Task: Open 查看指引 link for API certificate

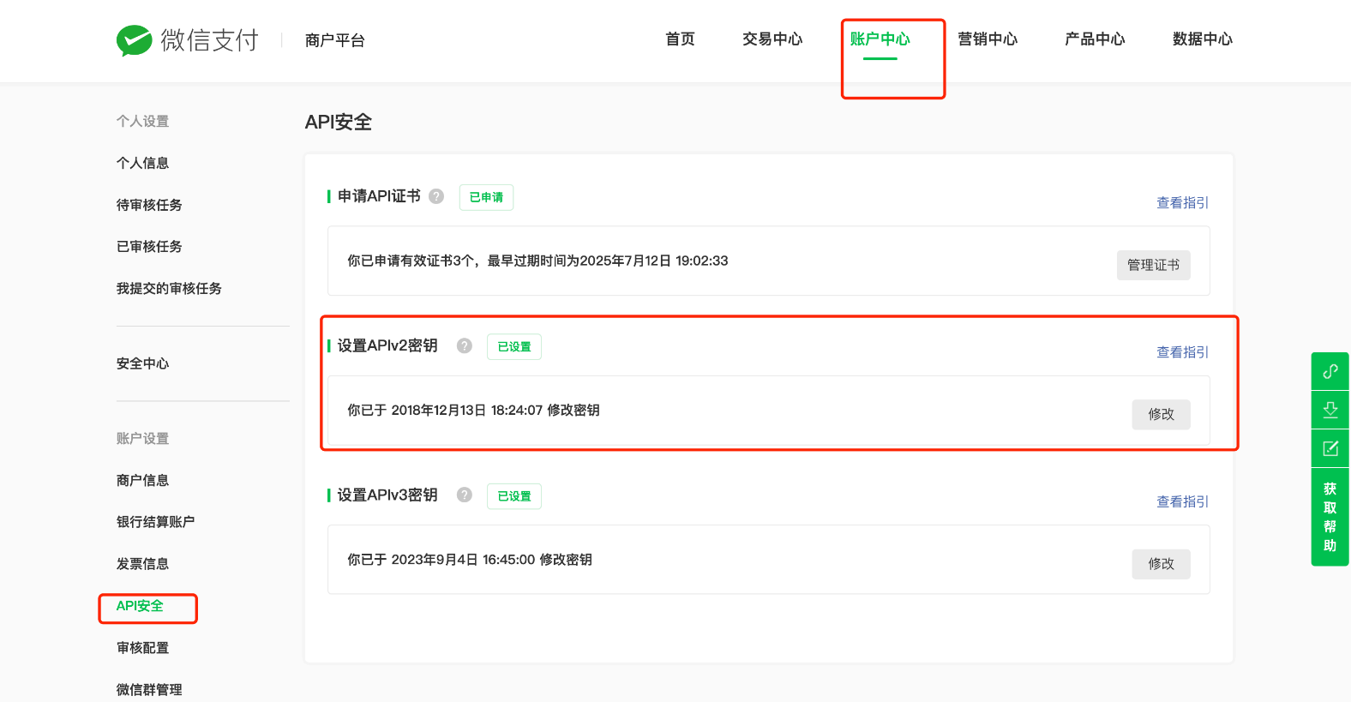Action: coord(1182,203)
